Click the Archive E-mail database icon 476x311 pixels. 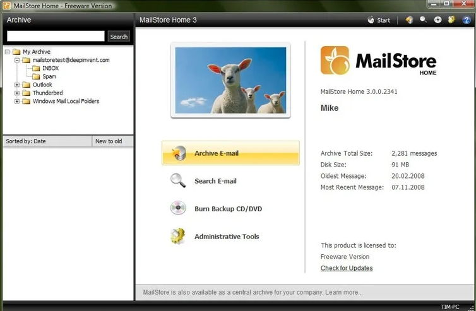[179, 153]
